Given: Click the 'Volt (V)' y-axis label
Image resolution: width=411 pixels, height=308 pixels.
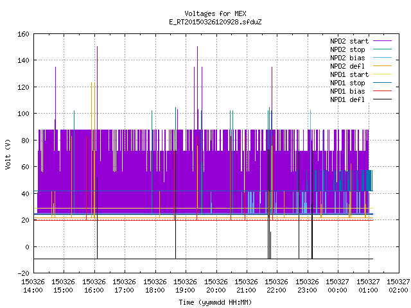Looking at the screenshot, I should [x=8, y=155].
